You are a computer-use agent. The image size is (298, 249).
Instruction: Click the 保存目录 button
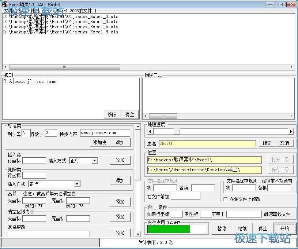click(280, 169)
